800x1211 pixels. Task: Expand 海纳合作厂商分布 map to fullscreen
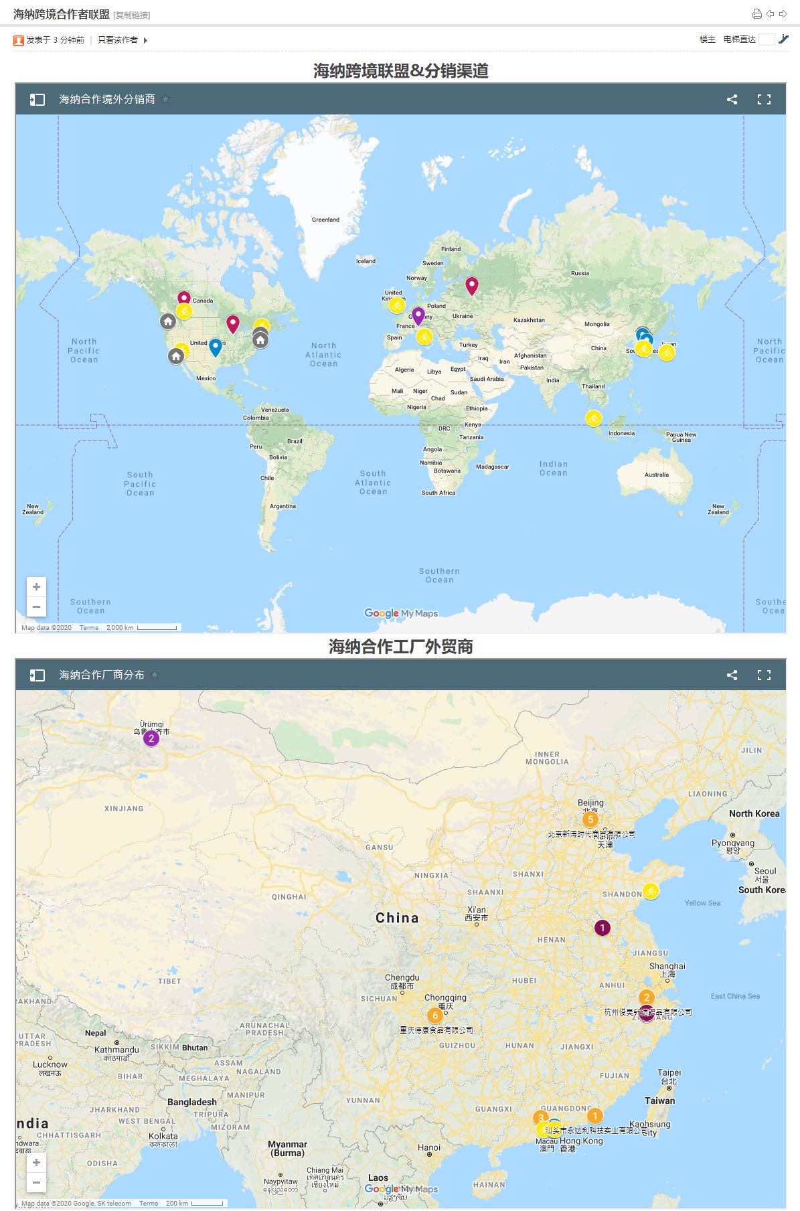[x=764, y=675]
